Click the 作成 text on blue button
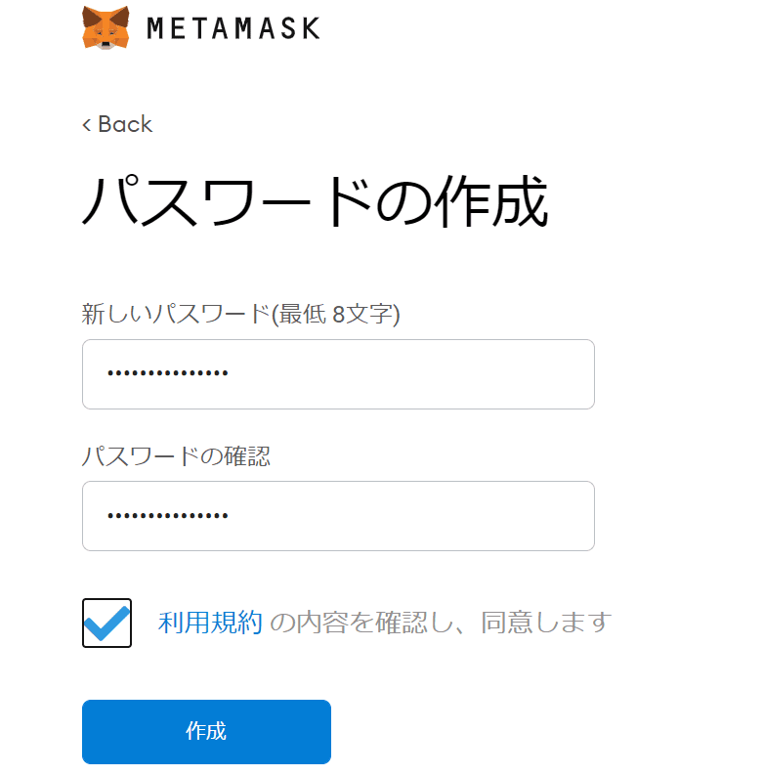The image size is (763, 775). [206, 731]
